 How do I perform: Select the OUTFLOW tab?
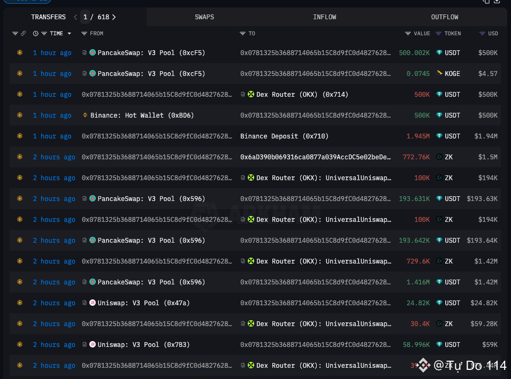tap(445, 17)
